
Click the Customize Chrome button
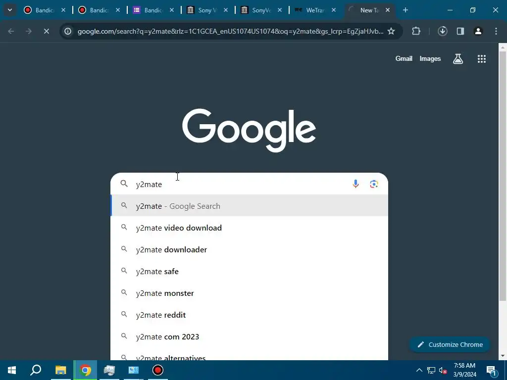[x=450, y=344]
